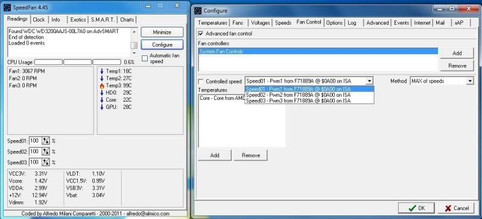
Task: Click the SpeedFan title bar fan icon
Action: point(7,7)
